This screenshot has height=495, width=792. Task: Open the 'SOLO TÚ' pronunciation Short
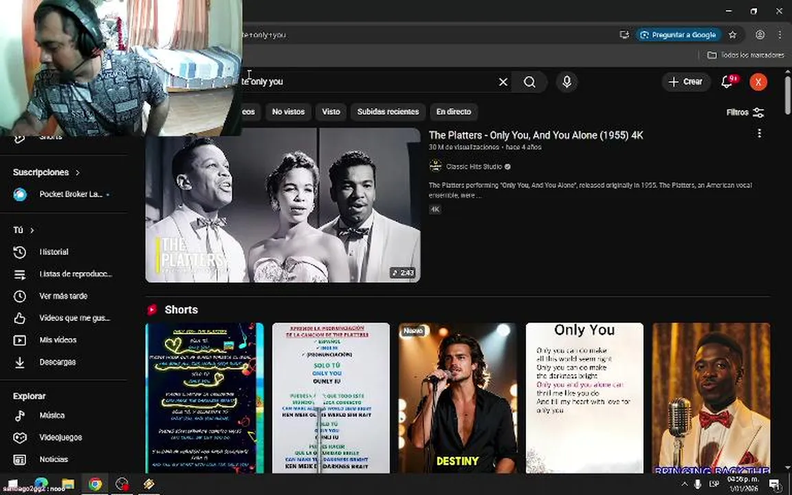coord(331,398)
